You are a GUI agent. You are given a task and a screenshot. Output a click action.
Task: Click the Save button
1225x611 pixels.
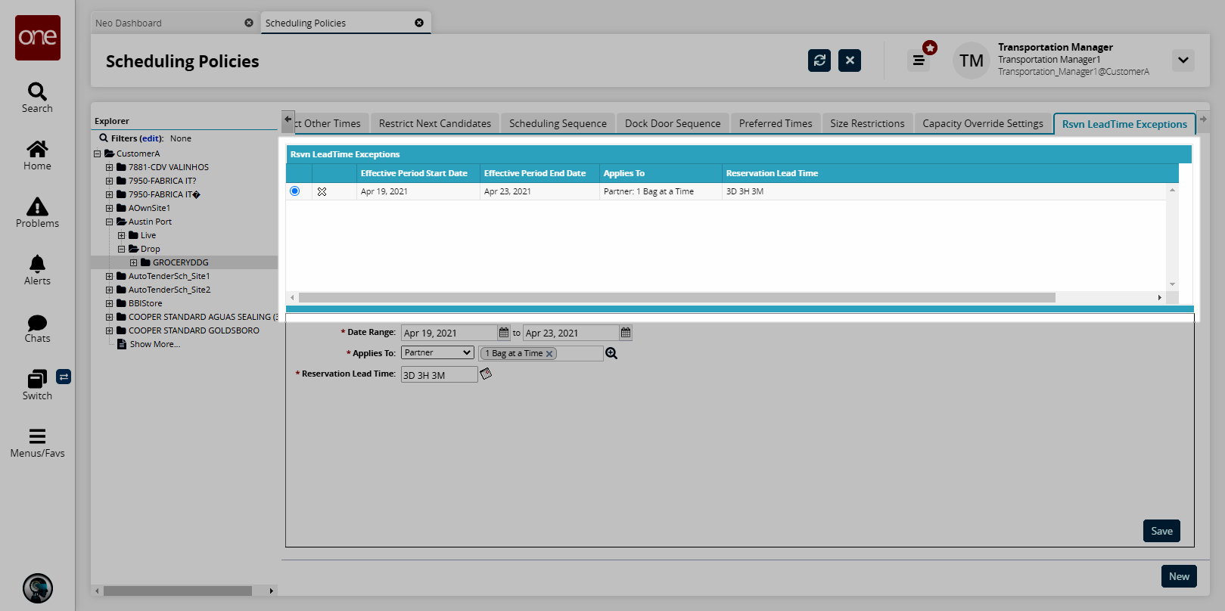tap(1161, 531)
